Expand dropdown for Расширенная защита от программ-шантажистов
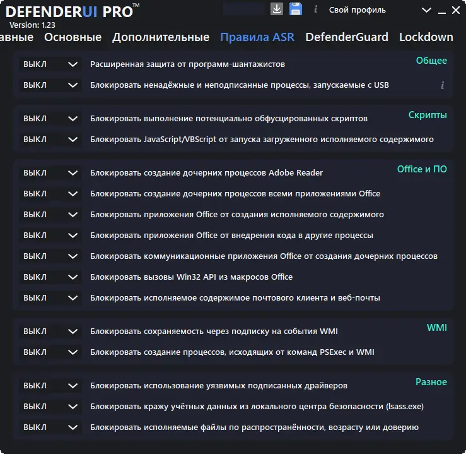Screen dimensions: 466x454 pyautogui.click(x=50, y=64)
